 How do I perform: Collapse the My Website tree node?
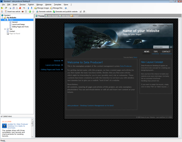(2, 18)
